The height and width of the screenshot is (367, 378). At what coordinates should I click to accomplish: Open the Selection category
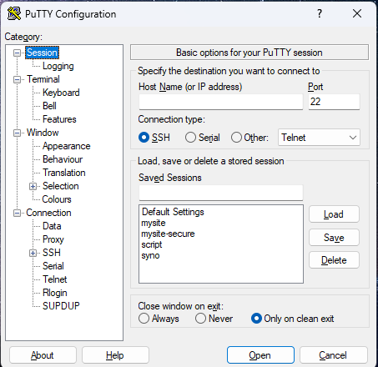pyautogui.click(x=61, y=186)
